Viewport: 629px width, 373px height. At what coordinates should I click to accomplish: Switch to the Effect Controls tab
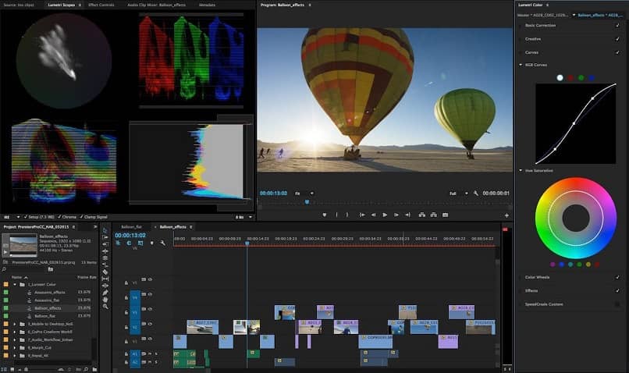click(100, 5)
